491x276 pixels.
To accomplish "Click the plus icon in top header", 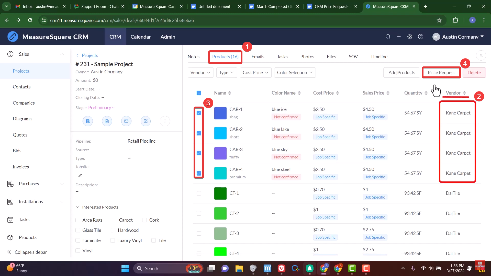I will (x=399, y=37).
